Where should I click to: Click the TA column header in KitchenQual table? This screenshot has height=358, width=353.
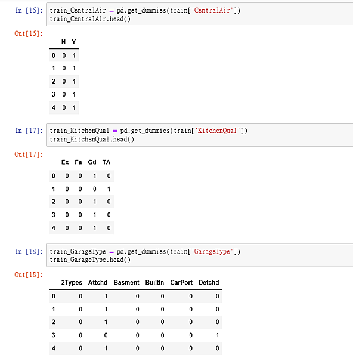pyautogui.click(x=106, y=162)
